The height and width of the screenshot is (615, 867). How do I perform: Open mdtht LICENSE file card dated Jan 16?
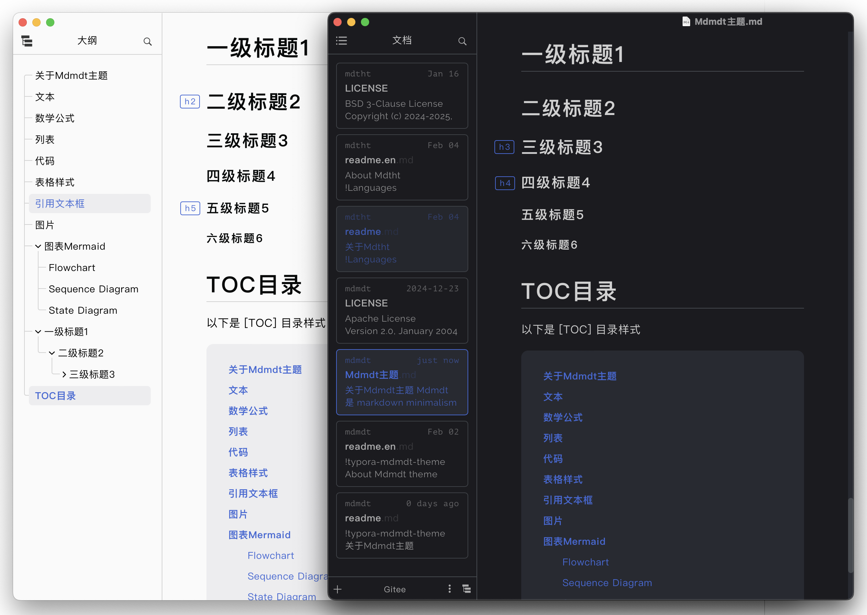(402, 95)
